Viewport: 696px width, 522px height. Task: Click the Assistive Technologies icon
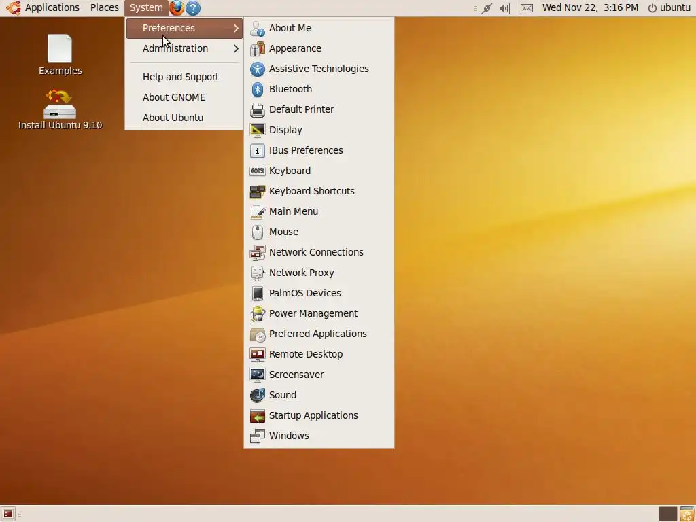point(257,69)
